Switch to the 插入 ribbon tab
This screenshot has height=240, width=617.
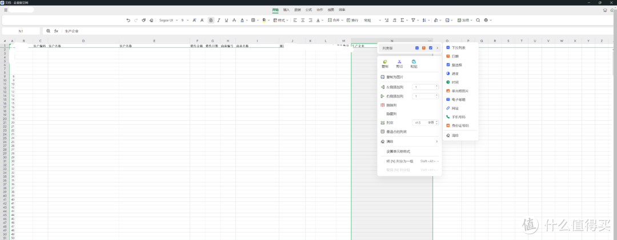pos(286,10)
